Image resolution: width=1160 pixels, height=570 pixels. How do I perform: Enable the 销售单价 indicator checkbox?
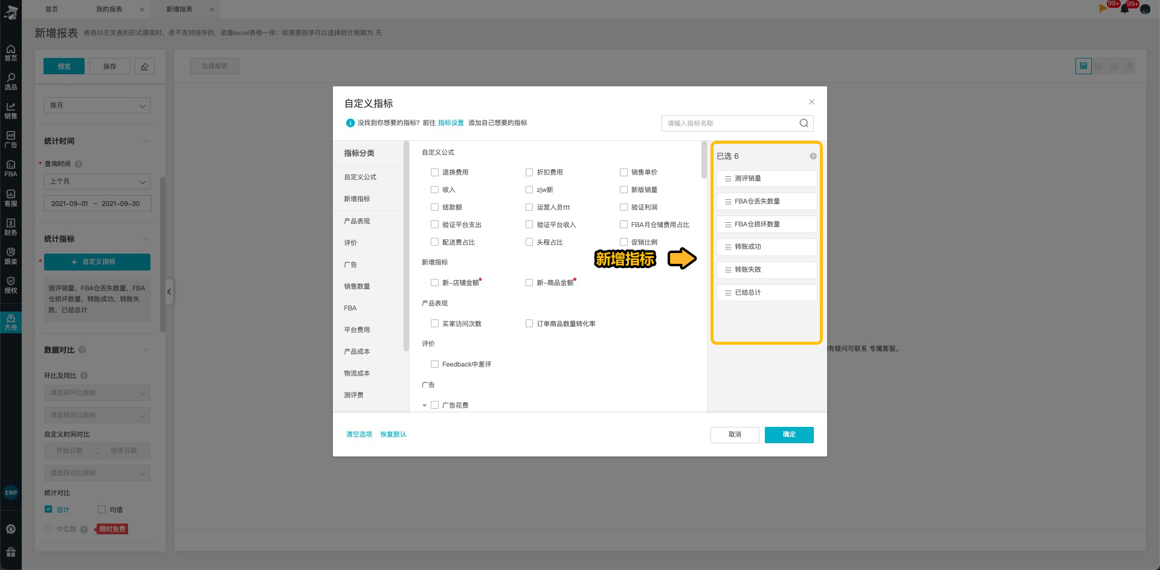coord(623,173)
